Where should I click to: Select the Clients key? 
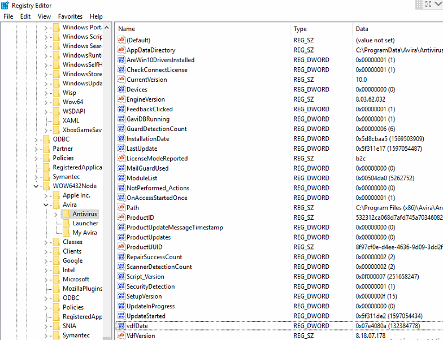pos(72,251)
